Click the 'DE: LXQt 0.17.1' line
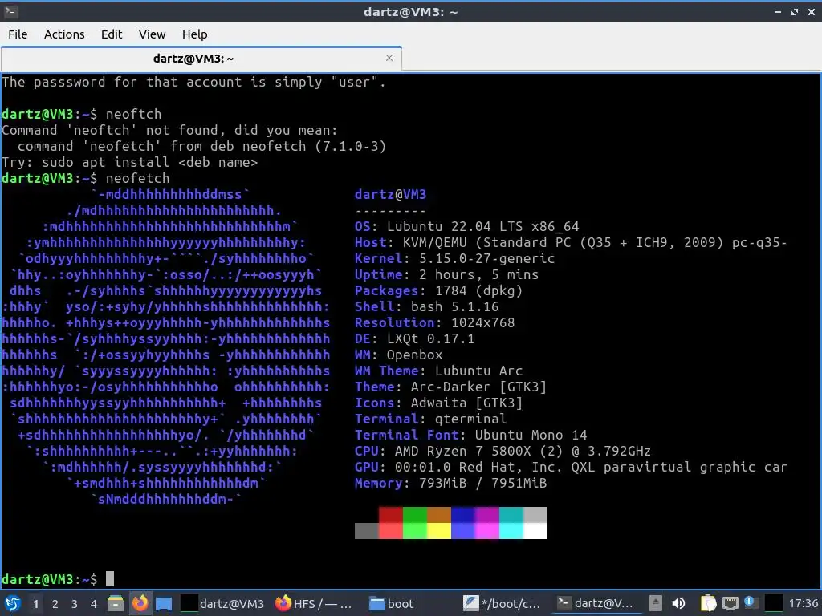 (x=414, y=338)
